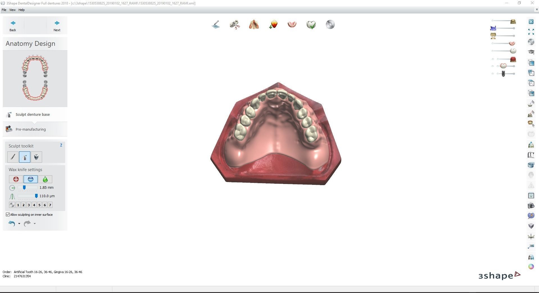The height and width of the screenshot is (293, 539).
Task: Close the visibility sliders panel
Action: point(531,22)
